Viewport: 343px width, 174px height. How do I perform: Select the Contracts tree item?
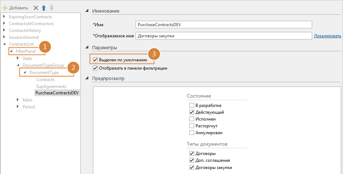coord(45,80)
